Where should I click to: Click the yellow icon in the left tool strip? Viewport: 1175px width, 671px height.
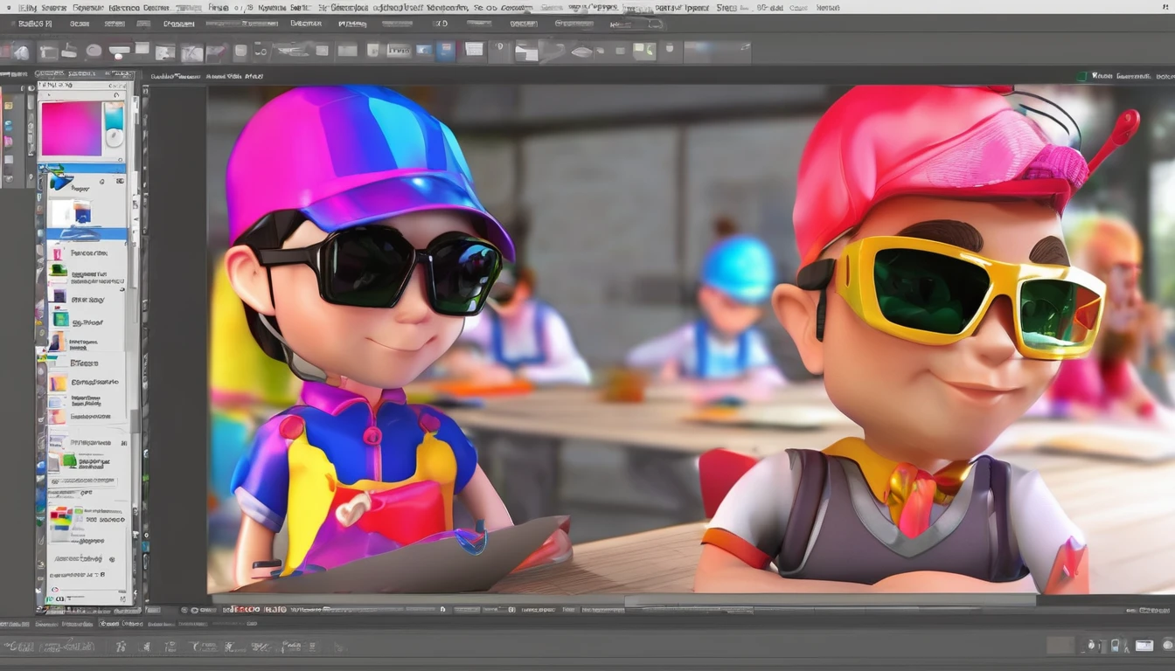click(9, 106)
